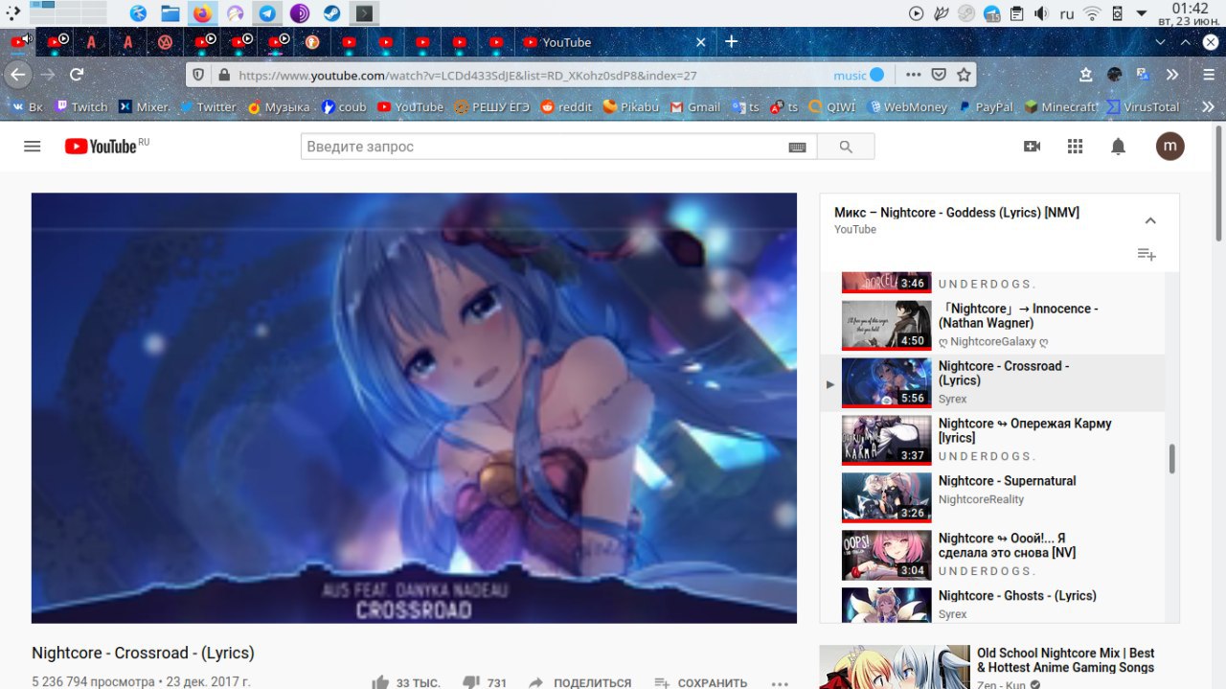
Task: Switch keyboard layout ru indicator
Action: pos(1067,13)
